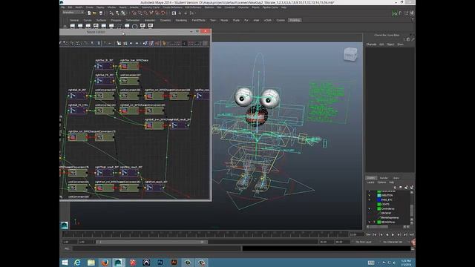Enable Snap to points icon
The width and height of the screenshot is (475, 267).
click(x=145, y=13)
